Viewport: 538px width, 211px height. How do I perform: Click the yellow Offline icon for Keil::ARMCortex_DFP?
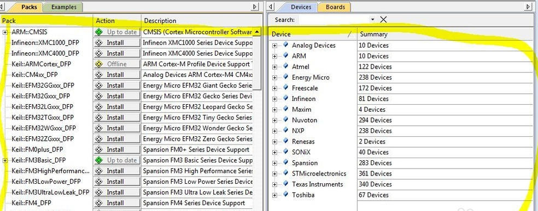(x=99, y=64)
